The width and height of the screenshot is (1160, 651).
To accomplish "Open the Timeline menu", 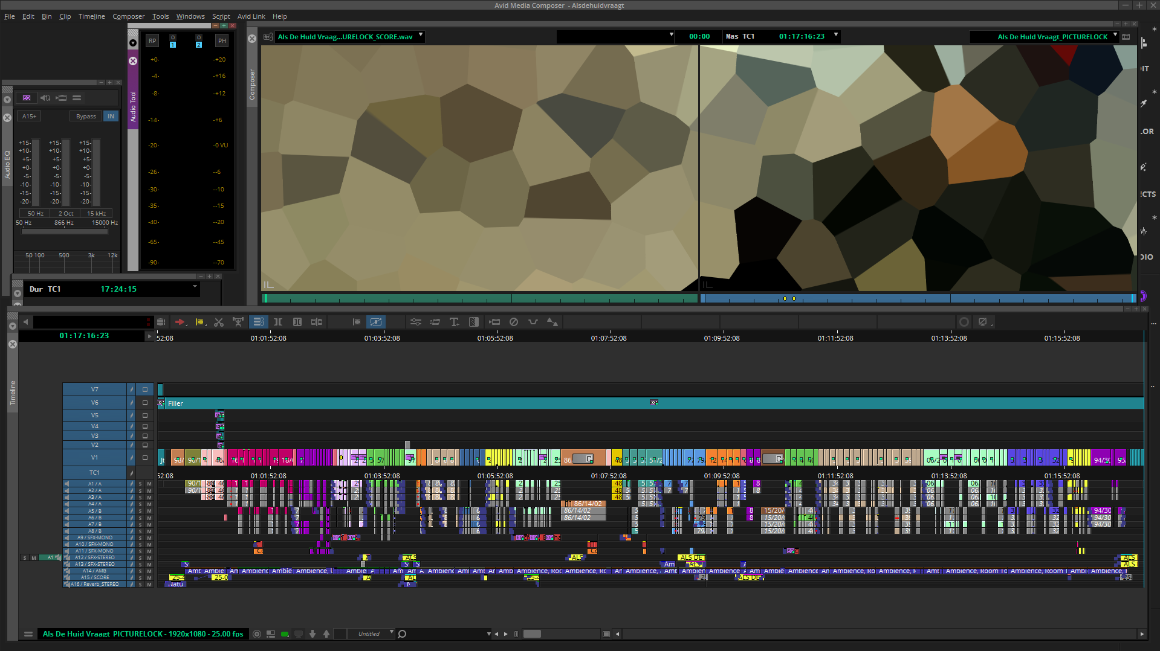I will (x=91, y=16).
